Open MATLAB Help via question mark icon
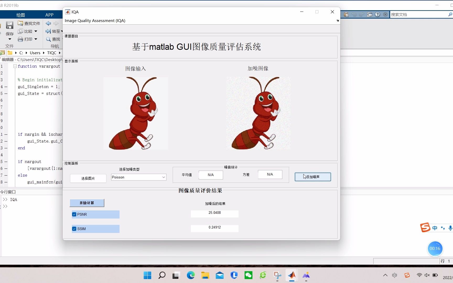The height and width of the screenshot is (283, 453). tap(377, 14)
